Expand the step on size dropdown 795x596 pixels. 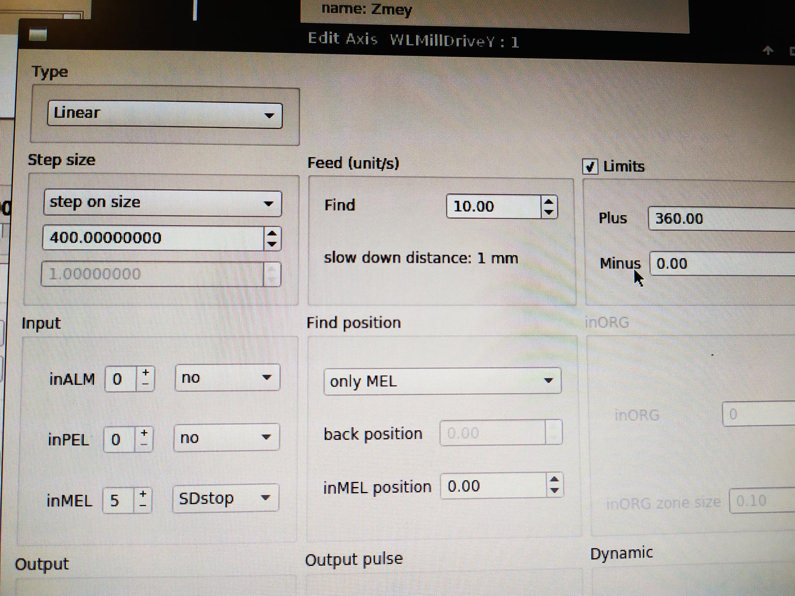[162, 203]
